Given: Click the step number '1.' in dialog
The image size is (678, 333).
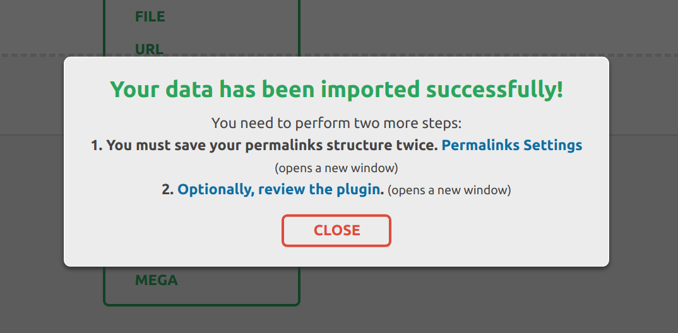Looking at the screenshot, I should (x=97, y=145).
